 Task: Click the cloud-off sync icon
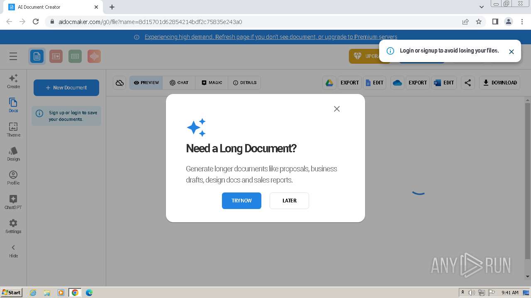(x=119, y=83)
